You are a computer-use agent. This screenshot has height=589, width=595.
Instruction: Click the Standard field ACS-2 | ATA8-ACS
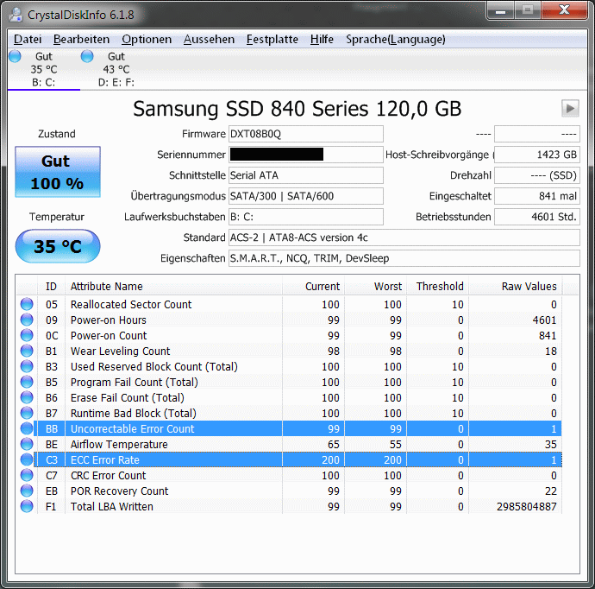click(x=404, y=237)
